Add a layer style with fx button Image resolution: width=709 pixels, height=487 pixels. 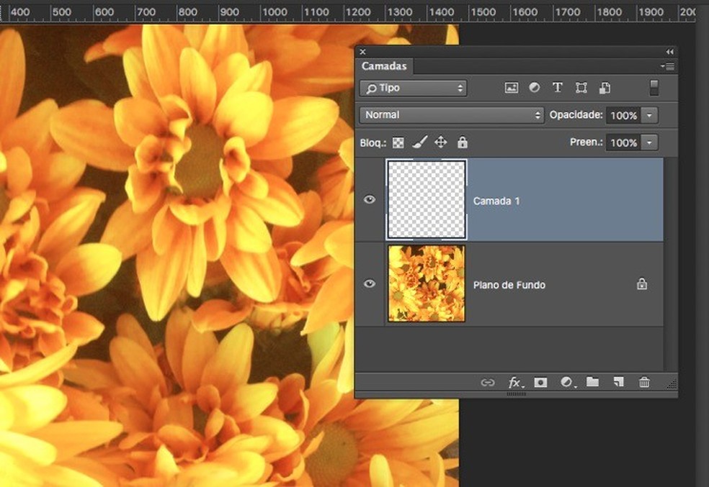[515, 383]
